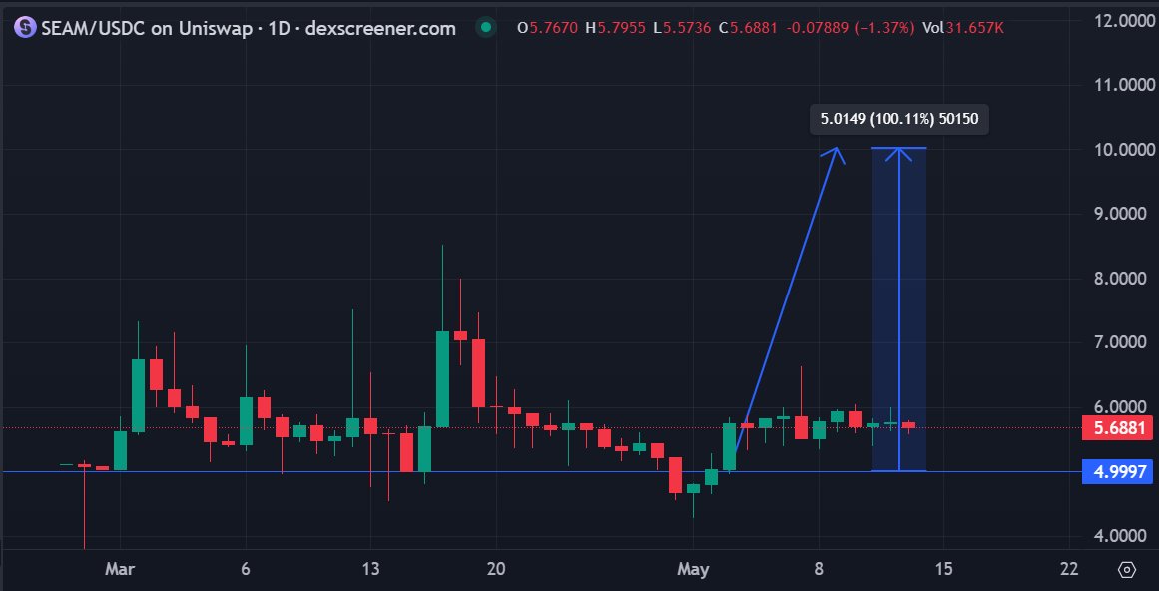Click the green market status dot
This screenshot has width=1159, height=591.
pyautogui.click(x=485, y=28)
